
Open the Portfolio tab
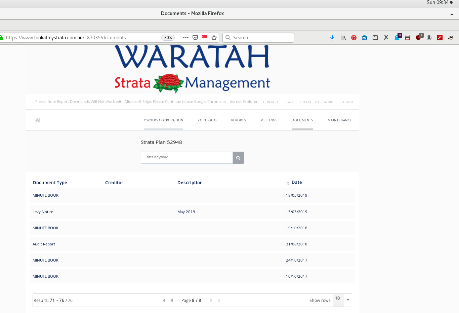(x=207, y=120)
